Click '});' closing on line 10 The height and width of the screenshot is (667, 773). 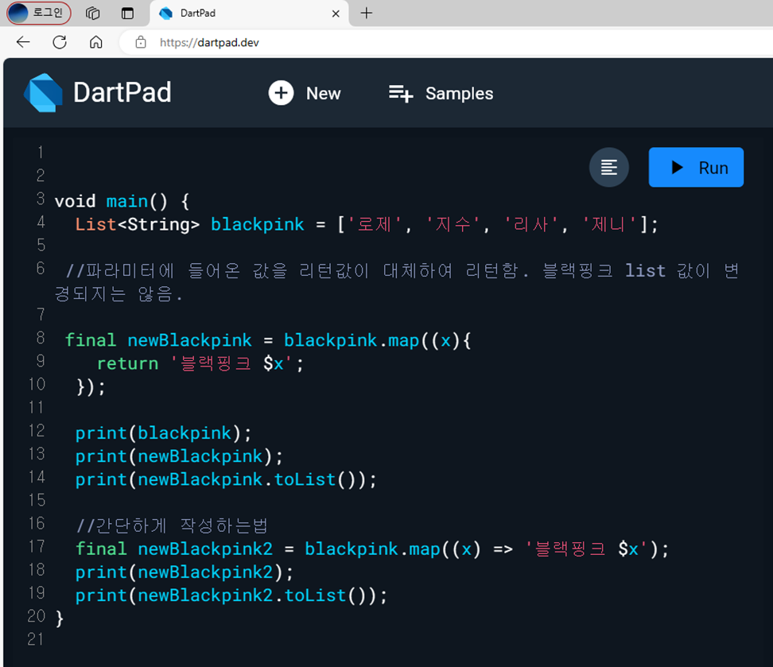click(x=91, y=387)
